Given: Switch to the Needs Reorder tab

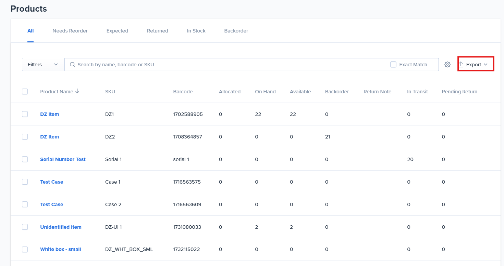Looking at the screenshot, I should coord(70,31).
